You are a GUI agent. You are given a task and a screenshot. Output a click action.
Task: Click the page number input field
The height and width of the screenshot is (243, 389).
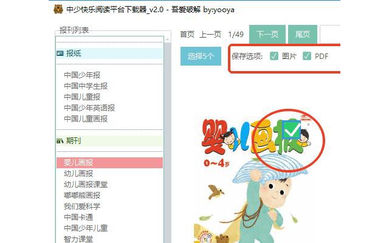tap(330, 34)
